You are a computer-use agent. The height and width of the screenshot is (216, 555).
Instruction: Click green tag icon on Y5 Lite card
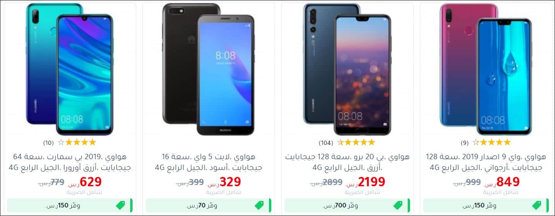(259, 205)
